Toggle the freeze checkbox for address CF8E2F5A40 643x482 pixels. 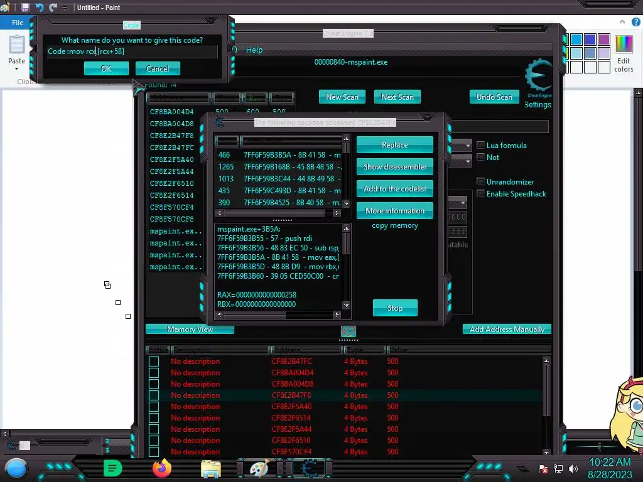coord(154,407)
